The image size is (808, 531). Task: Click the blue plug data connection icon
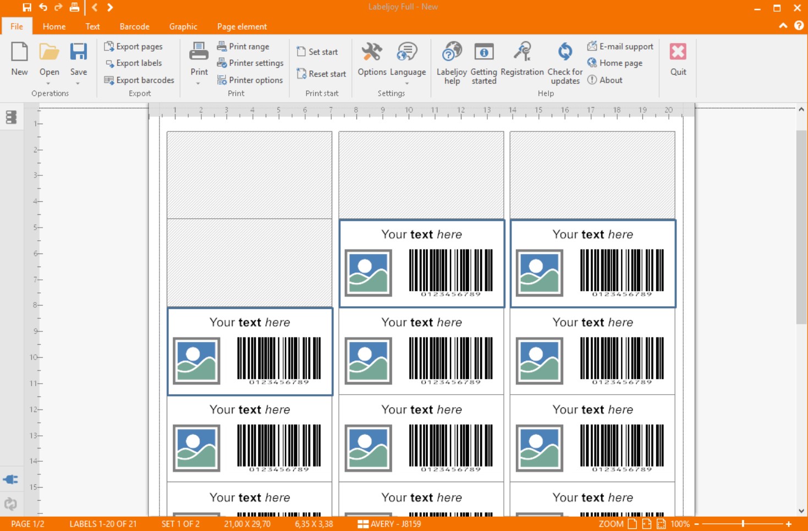(10, 479)
